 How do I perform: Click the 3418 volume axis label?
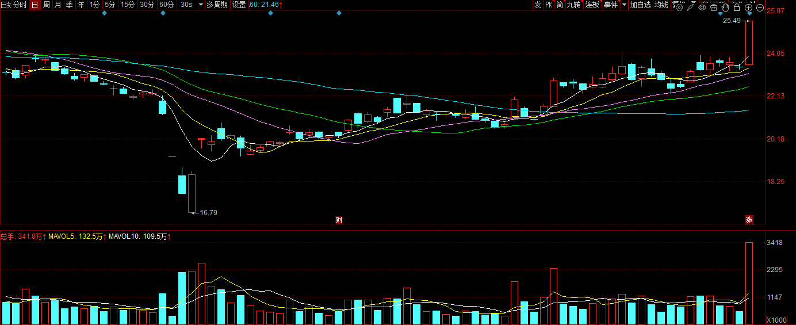[775, 243]
